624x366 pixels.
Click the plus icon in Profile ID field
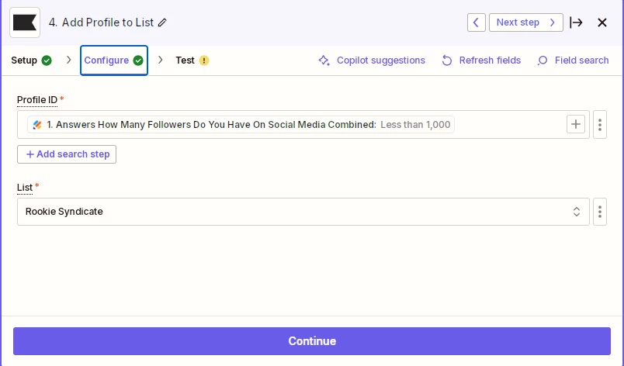point(575,124)
